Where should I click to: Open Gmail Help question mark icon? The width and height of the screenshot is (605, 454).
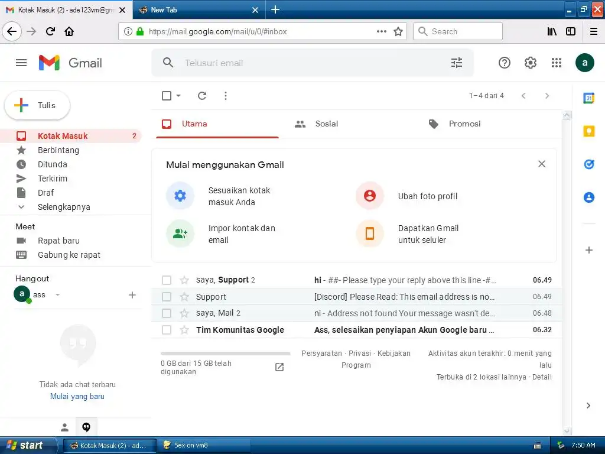click(505, 63)
